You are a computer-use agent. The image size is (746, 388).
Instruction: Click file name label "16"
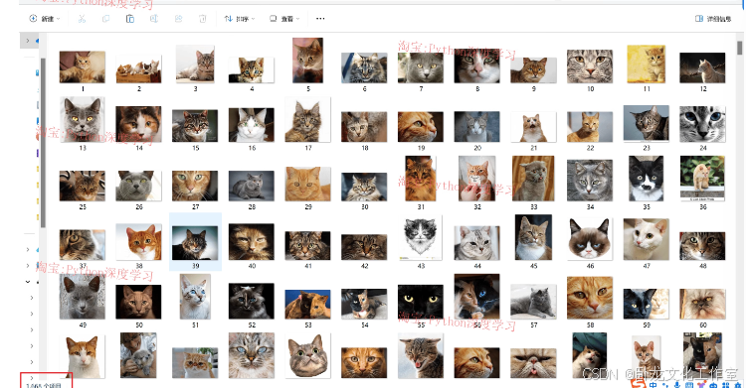click(x=252, y=148)
